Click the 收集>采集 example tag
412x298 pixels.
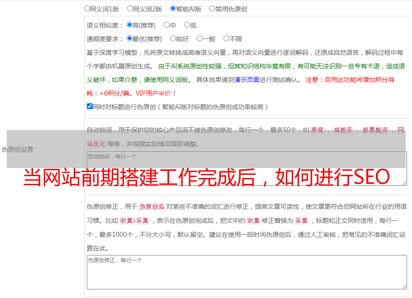(134, 221)
